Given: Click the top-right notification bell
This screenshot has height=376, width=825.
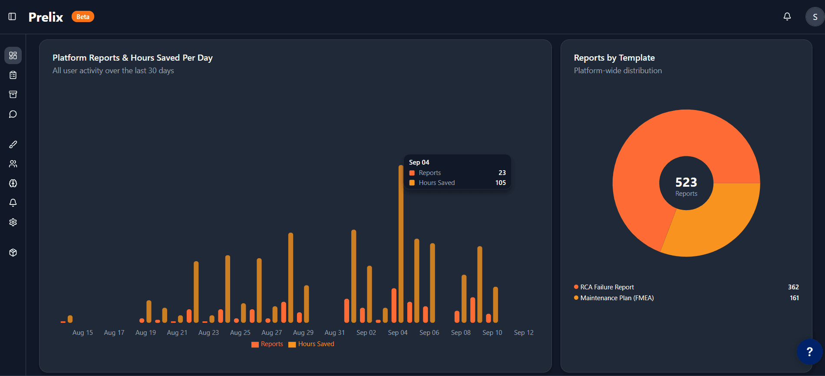Looking at the screenshot, I should pyautogui.click(x=787, y=16).
